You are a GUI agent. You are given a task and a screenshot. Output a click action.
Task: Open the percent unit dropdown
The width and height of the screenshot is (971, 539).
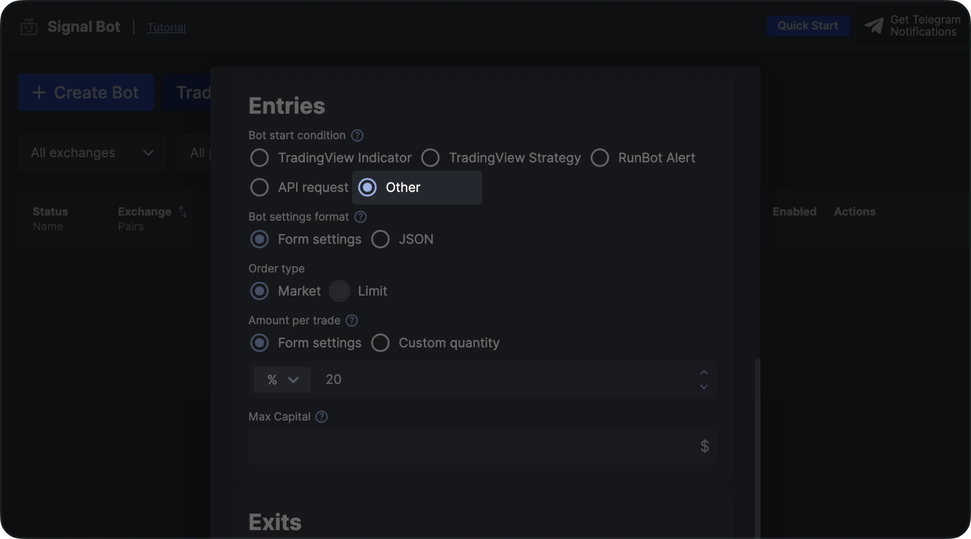coord(282,380)
